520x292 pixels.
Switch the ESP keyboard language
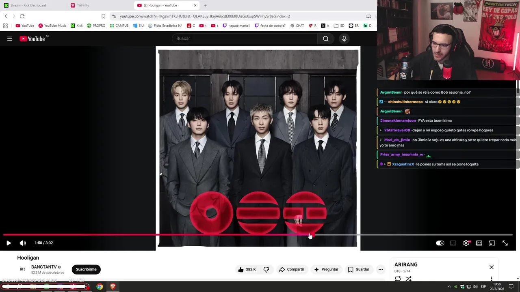point(483,287)
